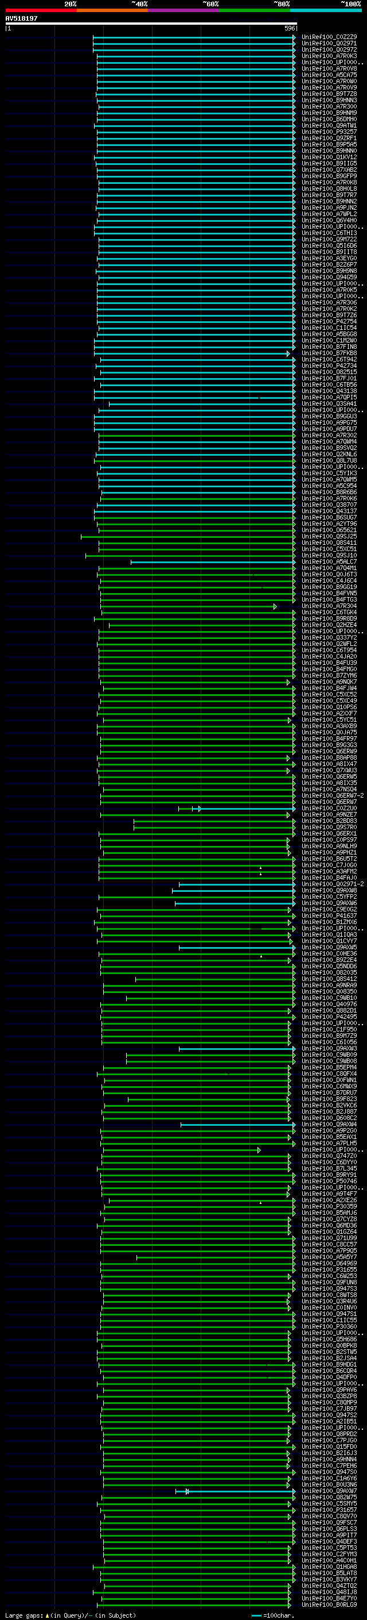Click the cyan alignment bar for UniRef100_C0Z2Z9
Screen dimensions: 367x1620
point(194,37)
